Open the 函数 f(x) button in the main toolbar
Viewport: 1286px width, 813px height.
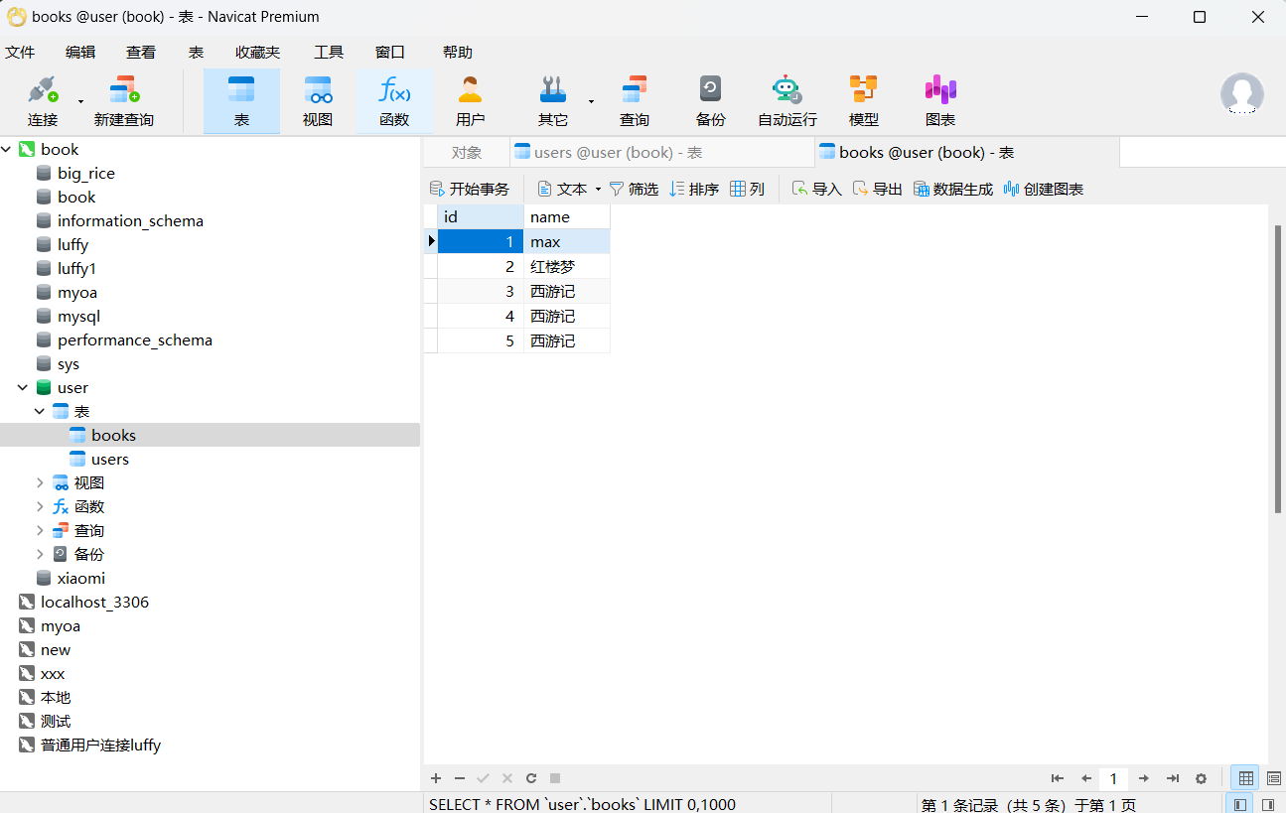[x=394, y=101]
